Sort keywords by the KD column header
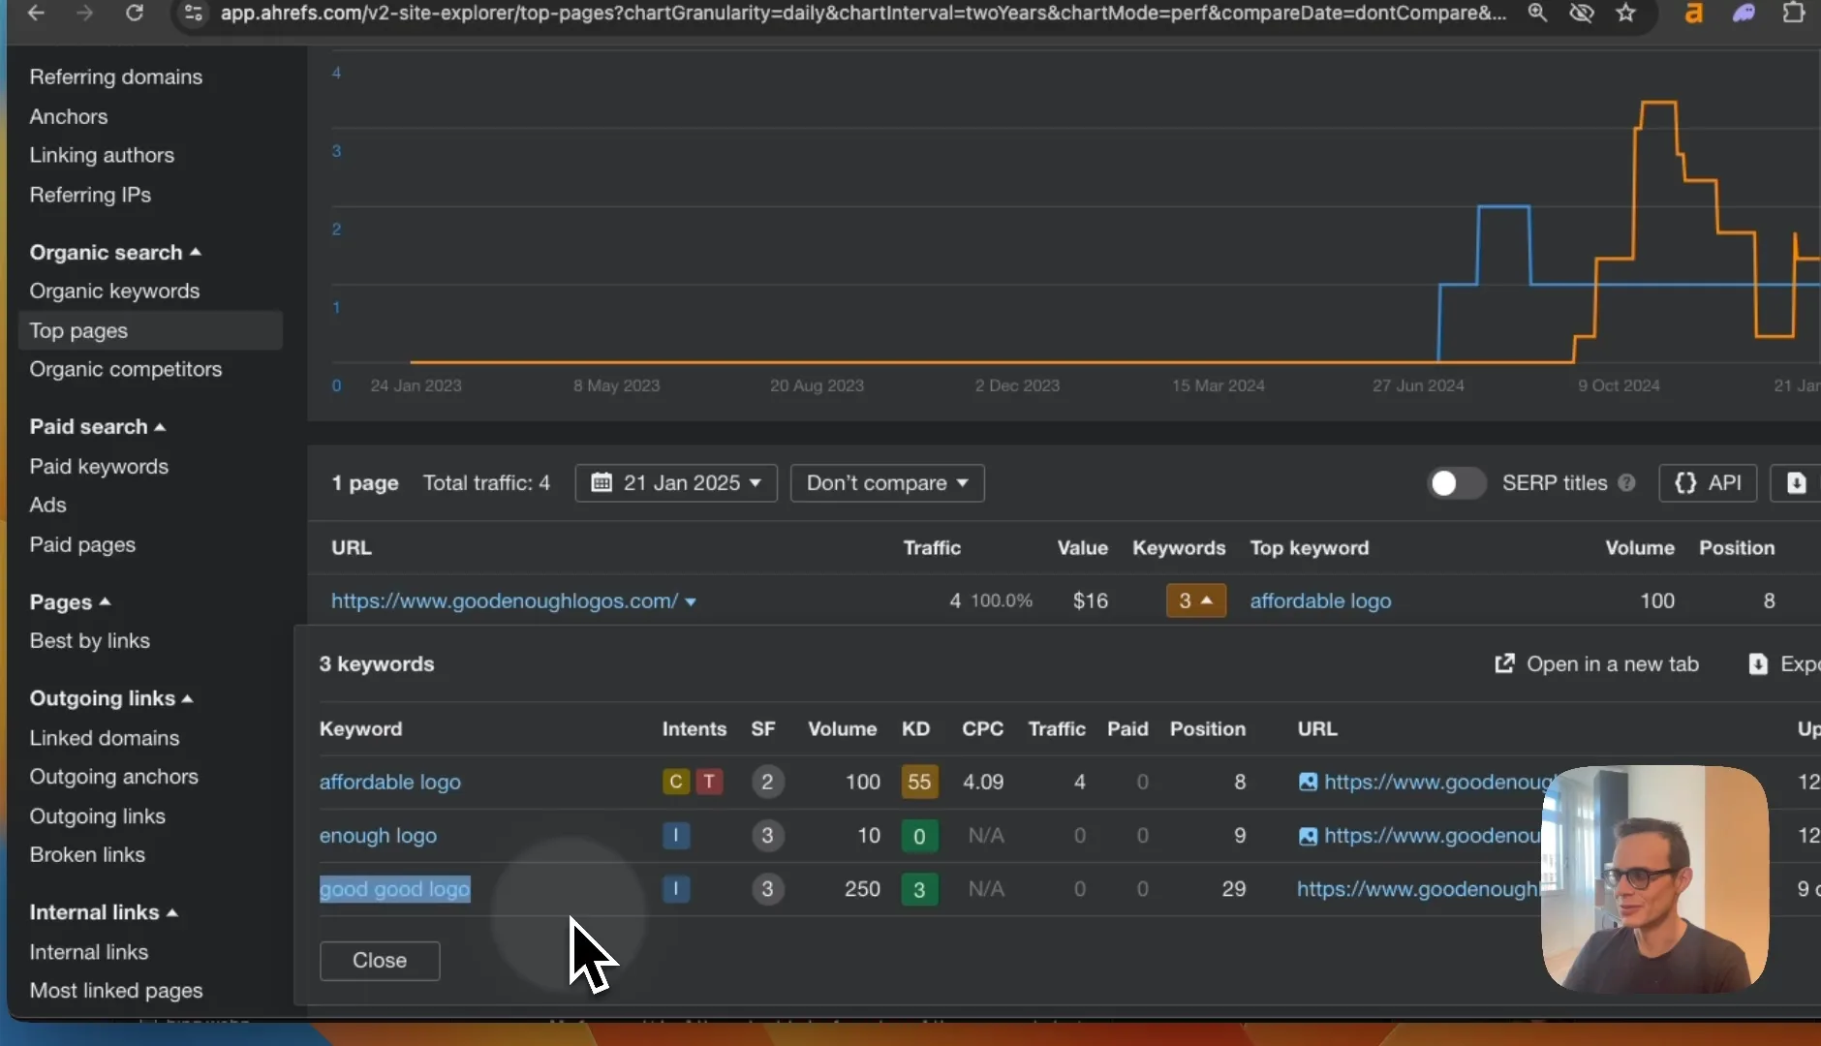The image size is (1821, 1046). 915,728
